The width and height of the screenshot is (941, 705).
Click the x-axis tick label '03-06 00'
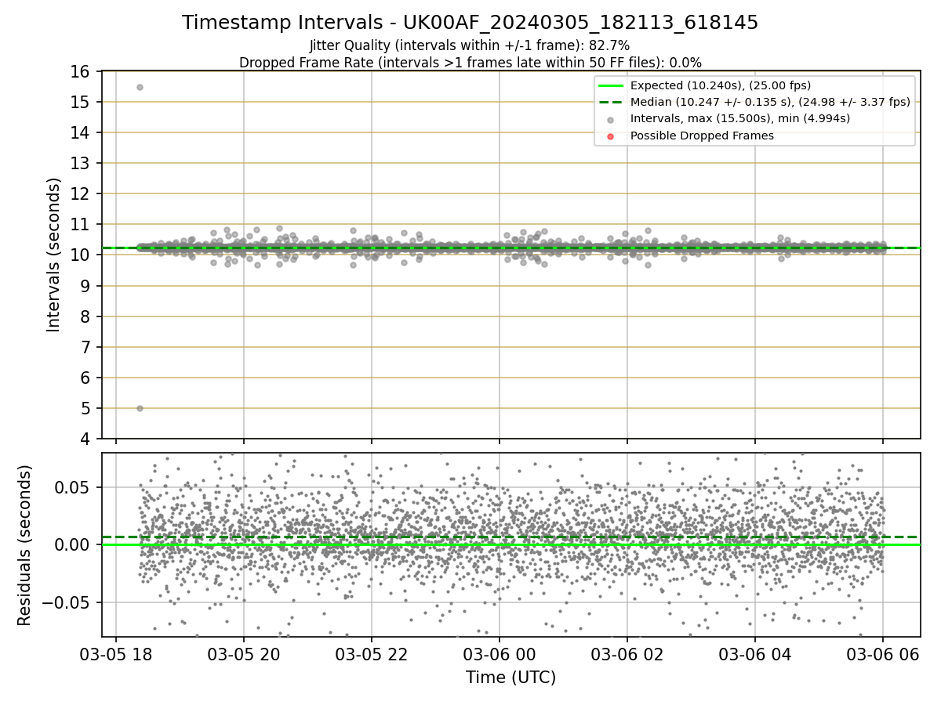pos(500,654)
